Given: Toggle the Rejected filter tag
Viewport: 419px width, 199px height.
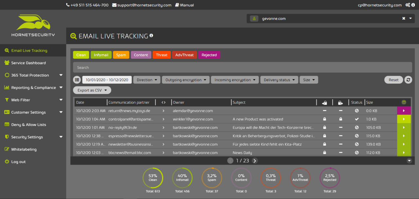Looking at the screenshot, I should pos(209,55).
